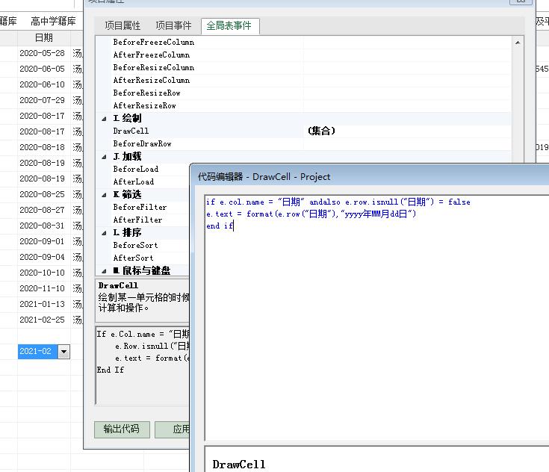549x472 pixels.
Task: Click the scroll-up arrow of event list
Action: pyautogui.click(x=518, y=43)
